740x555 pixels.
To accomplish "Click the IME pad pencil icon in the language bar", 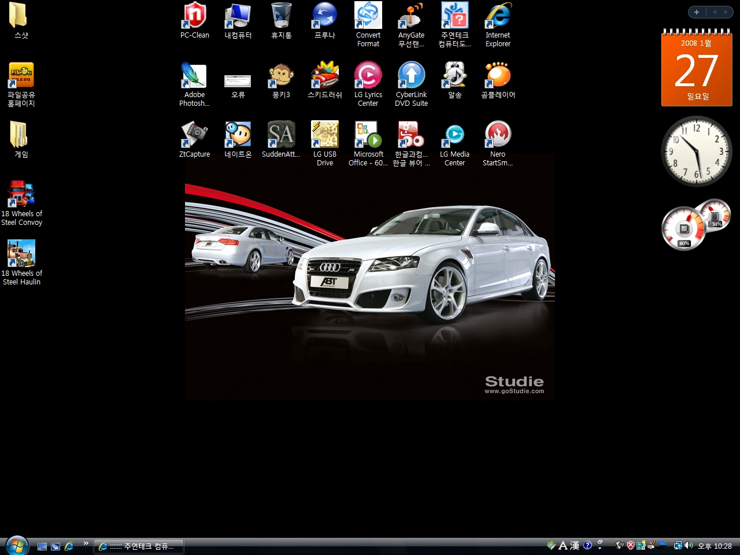I will click(x=551, y=545).
